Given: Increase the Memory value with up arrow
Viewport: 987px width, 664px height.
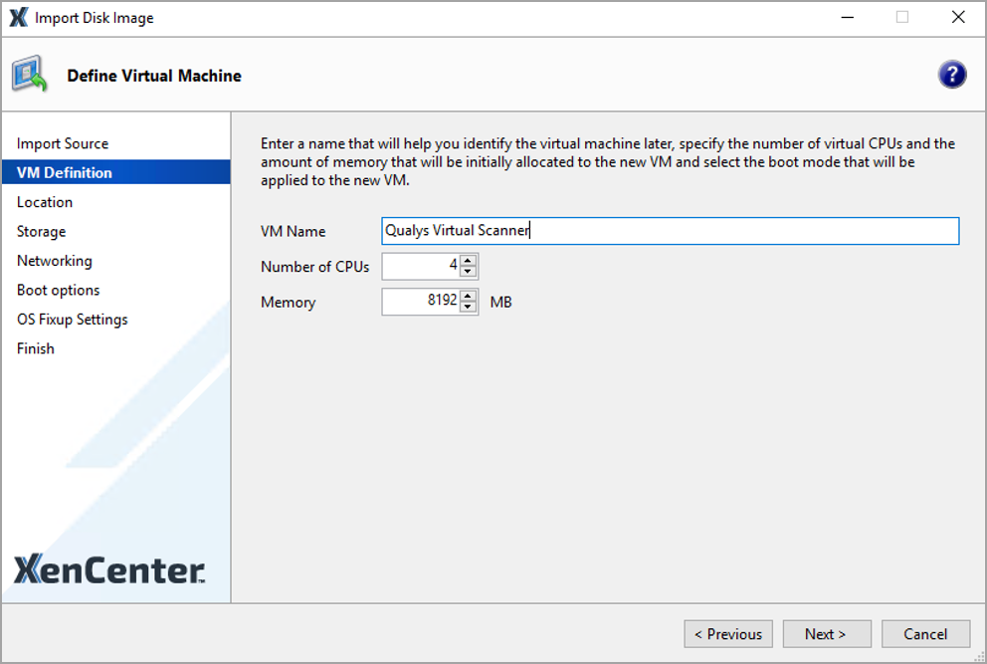Looking at the screenshot, I should (468, 295).
